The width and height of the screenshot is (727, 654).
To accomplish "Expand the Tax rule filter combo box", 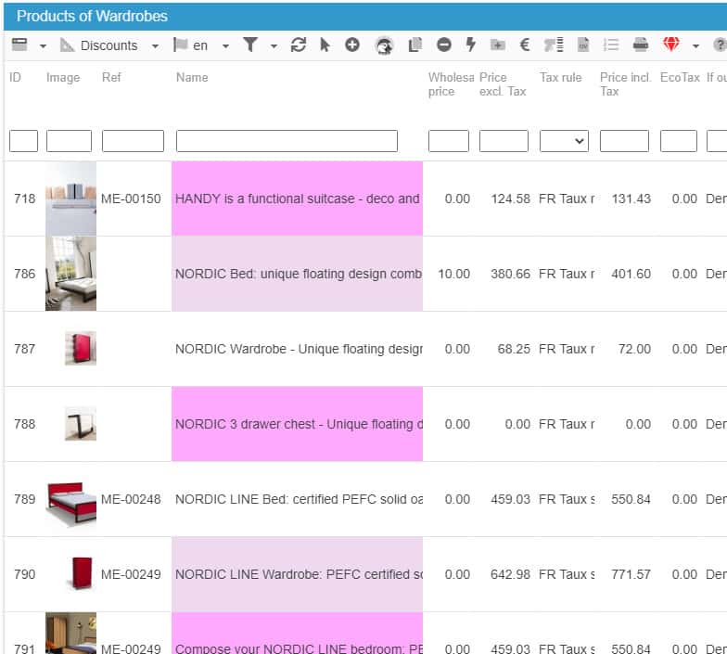I will pyautogui.click(x=564, y=141).
